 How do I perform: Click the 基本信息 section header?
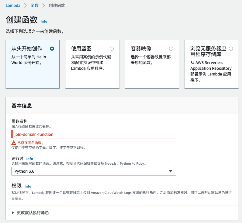22,106
